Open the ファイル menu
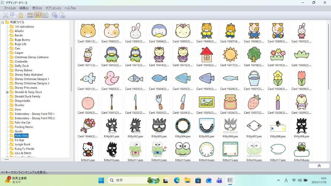This screenshot has width=331, height=186. (10, 8)
